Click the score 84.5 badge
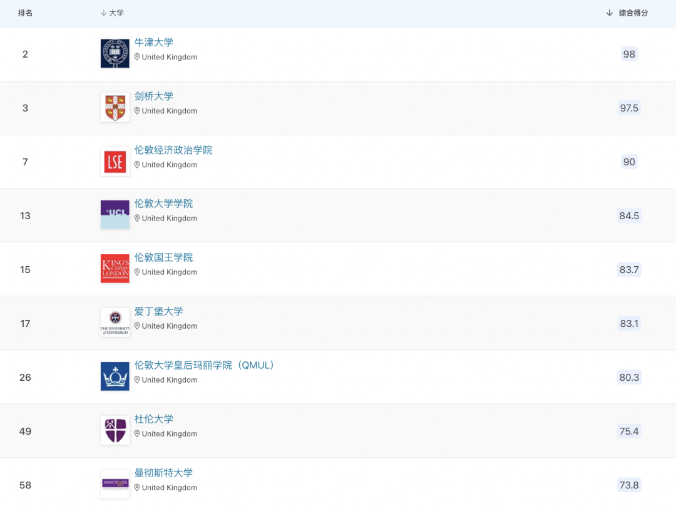 [x=629, y=215]
